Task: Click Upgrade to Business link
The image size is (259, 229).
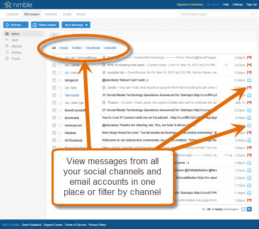Action: click(190, 4)
